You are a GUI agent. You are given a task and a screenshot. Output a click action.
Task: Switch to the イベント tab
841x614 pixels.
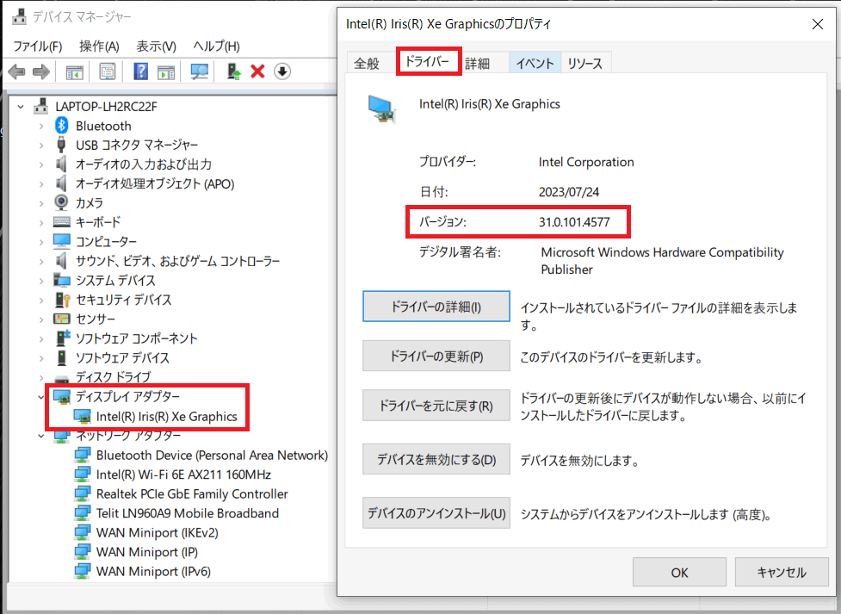(x=535, y=64)
